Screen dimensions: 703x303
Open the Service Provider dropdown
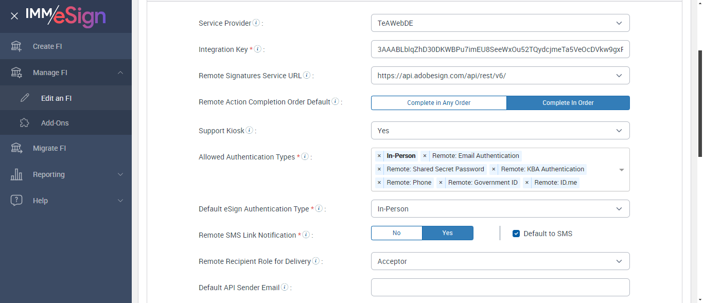(x=500, y=23)
